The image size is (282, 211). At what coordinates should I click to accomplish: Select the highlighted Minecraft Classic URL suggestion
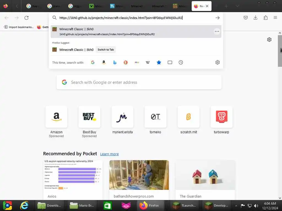[x=136, y=31]
